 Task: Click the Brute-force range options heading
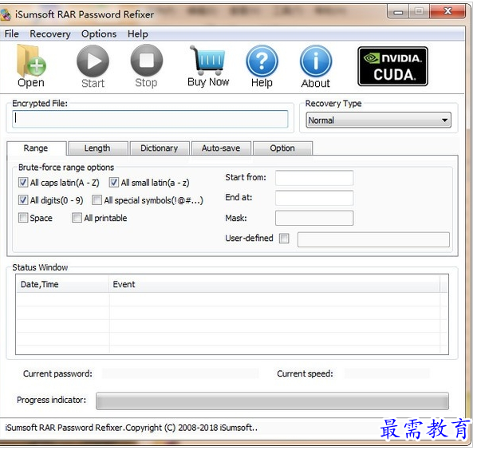(x=66, y=168)
